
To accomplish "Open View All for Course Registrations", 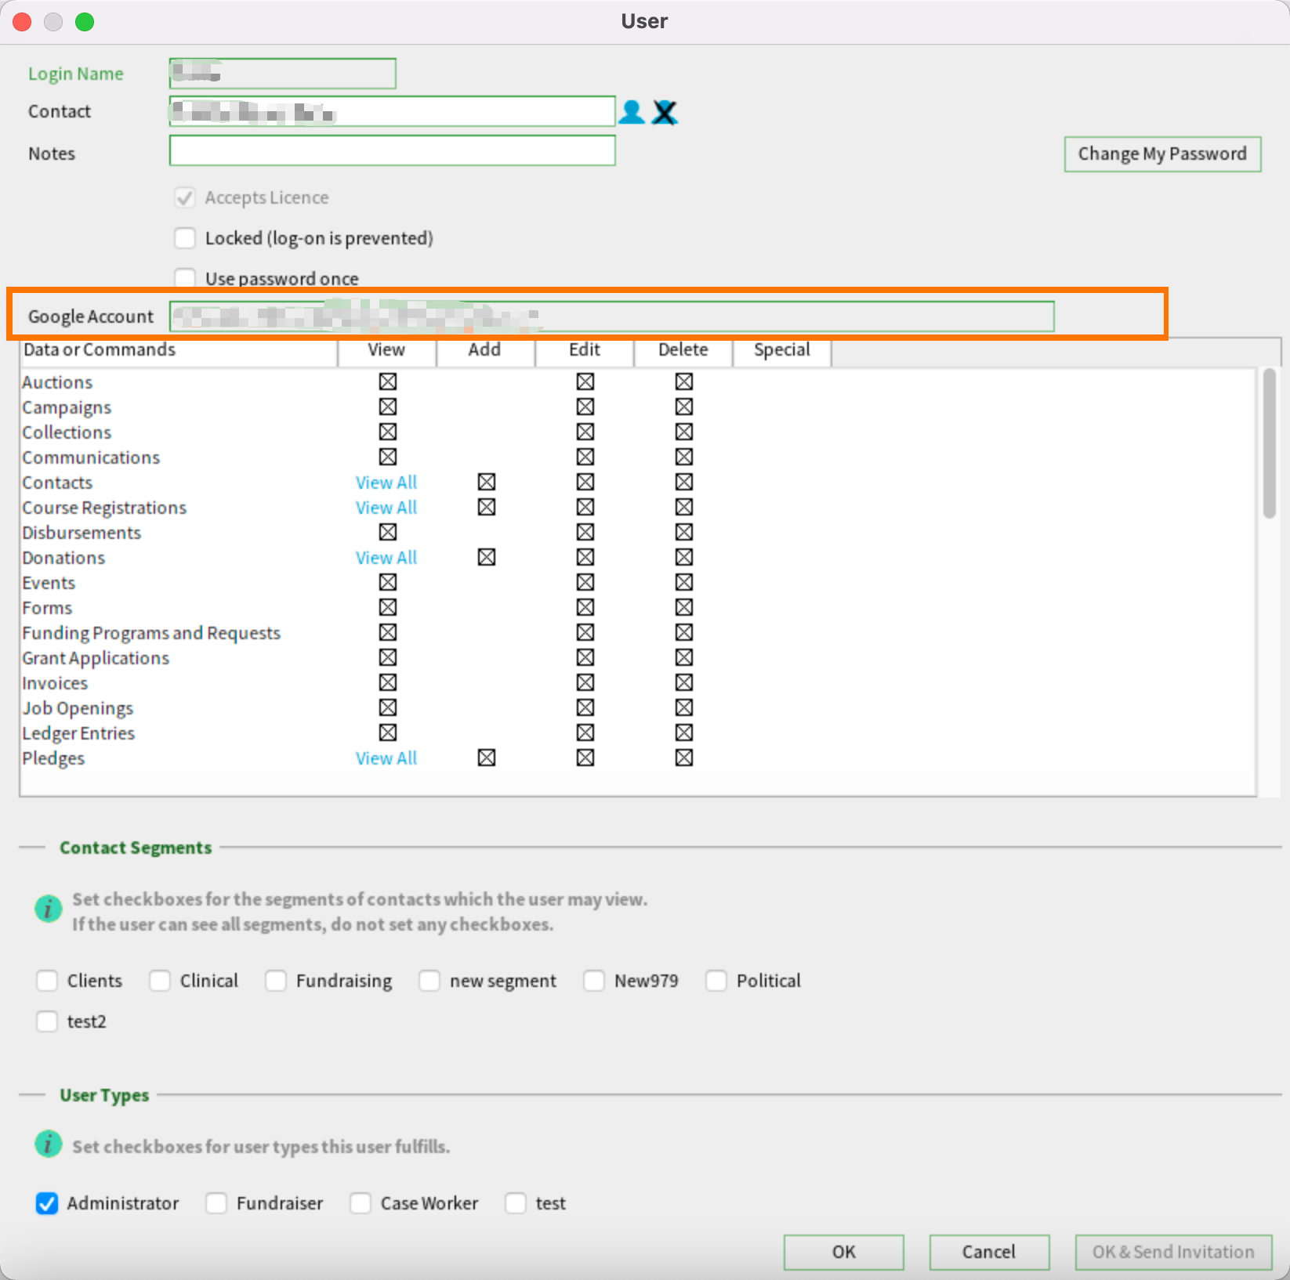I will 386,507.
